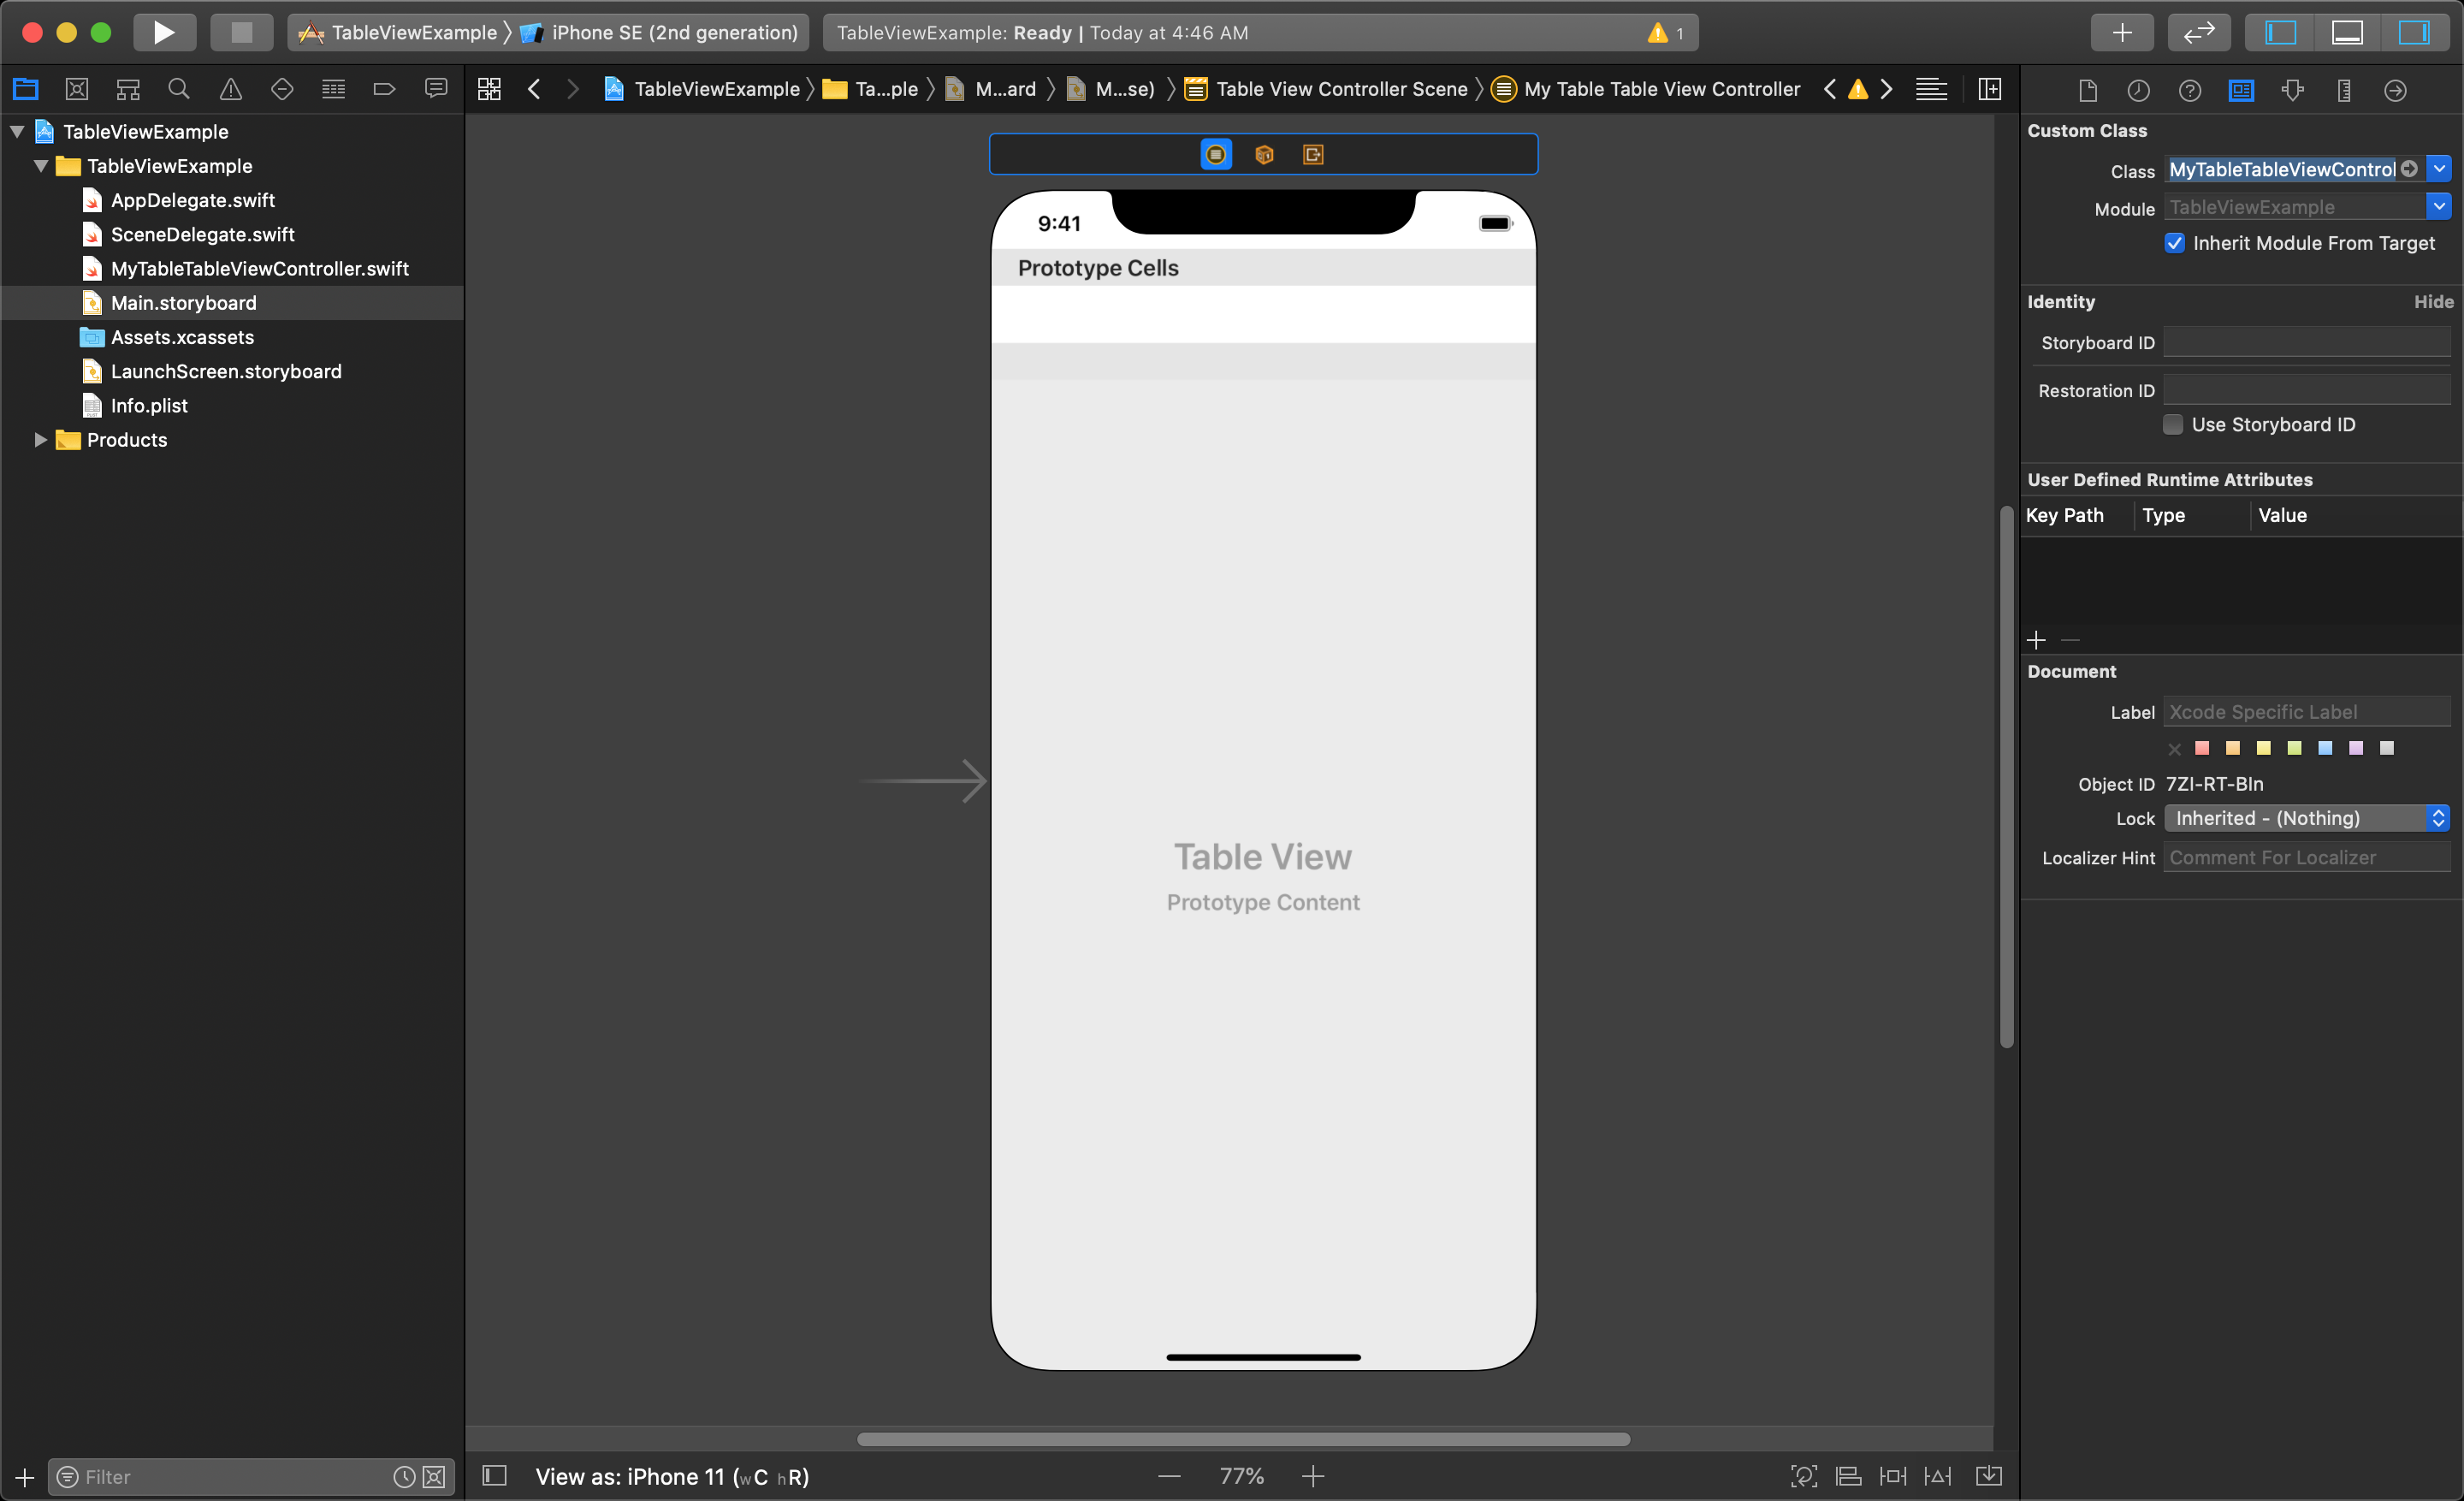The width and height of the screenshot is (2464, 1501).
Task: Toggle the Navigator panel
Action: click(x=2281, y=32)
